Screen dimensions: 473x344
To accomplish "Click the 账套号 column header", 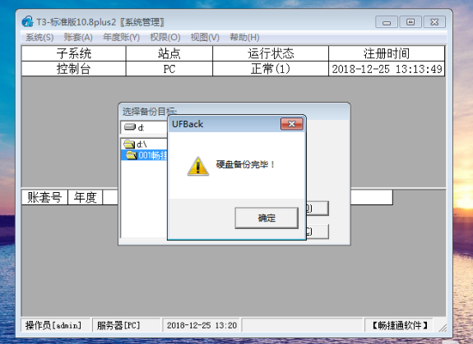I will pyautogui.click(x=44, y=197).
